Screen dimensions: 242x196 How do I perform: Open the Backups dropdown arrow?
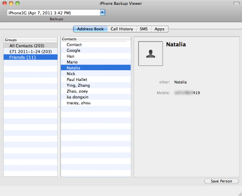click(x=103, y=13)
